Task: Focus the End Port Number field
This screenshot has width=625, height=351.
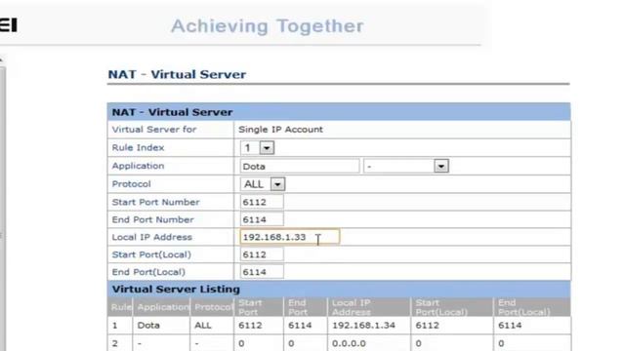Action: pos(262,219)
